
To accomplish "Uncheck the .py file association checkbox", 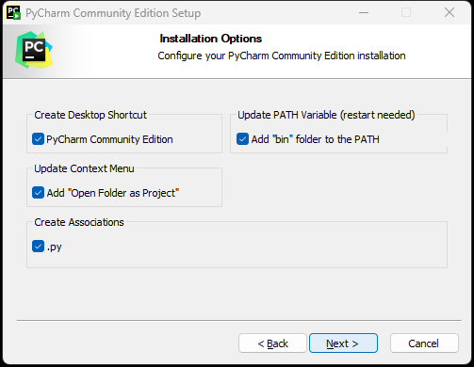I will 38,247.
